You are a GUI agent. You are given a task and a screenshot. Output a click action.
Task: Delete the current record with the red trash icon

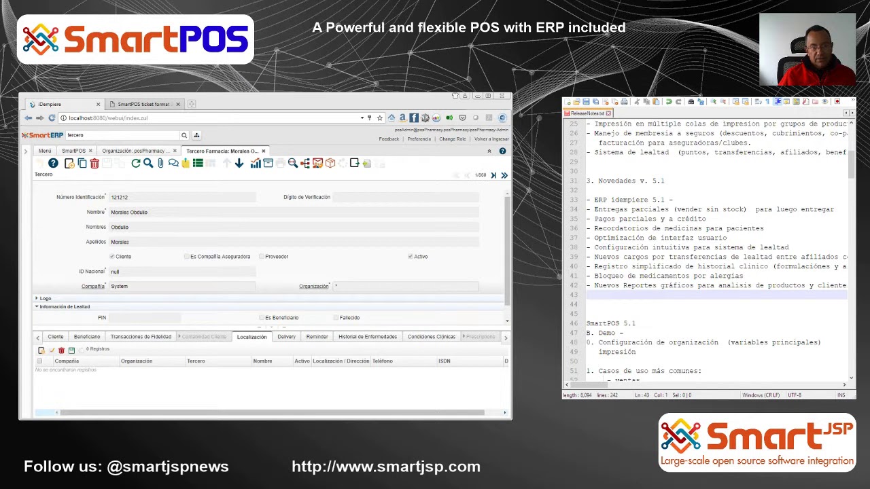coord(94,163)
